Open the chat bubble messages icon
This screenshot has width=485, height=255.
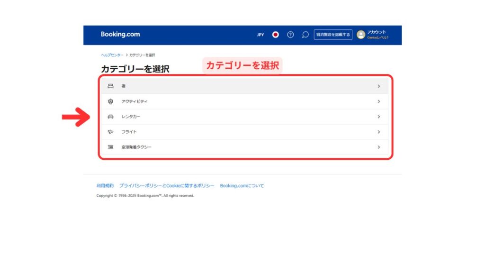pyautogui.click(x=305, y=35)
